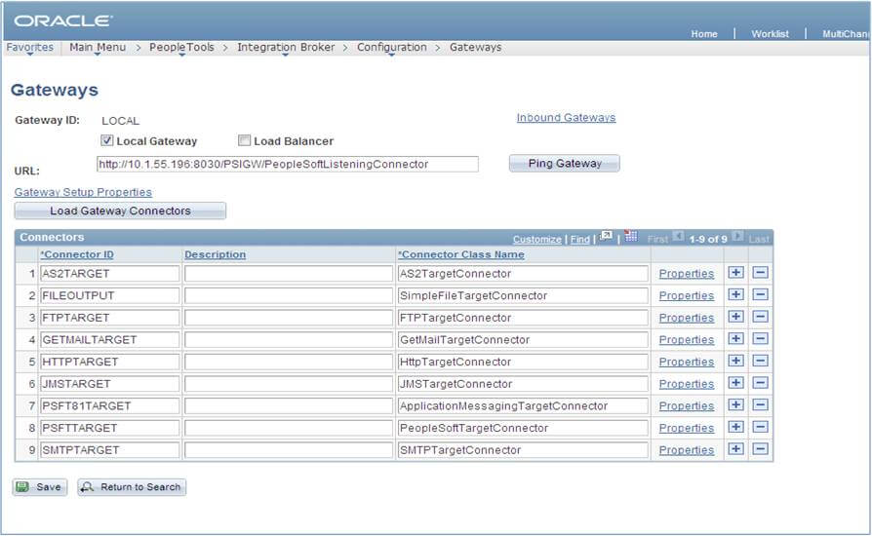Delete the HTTPTARGET connector row

click(760, 361)
